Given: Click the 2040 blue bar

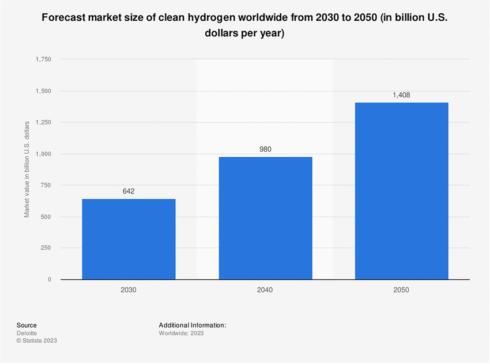Looking at the screenshot, I should pos(265,218).
